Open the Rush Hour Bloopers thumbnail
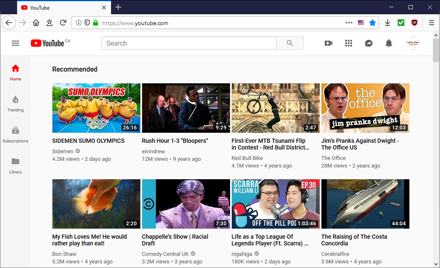The image size is (440, 268). (186, 108)
